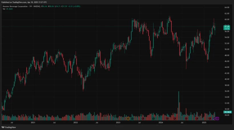The width and height of the screenshot is (234, 130).
Task: Click the close value C57.59
Action: 64,6
